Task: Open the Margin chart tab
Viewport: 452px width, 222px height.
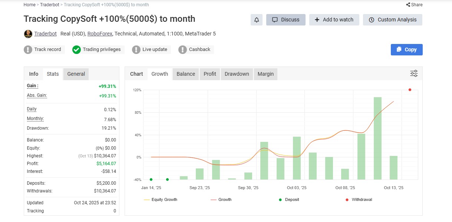Action: [265, 74]
